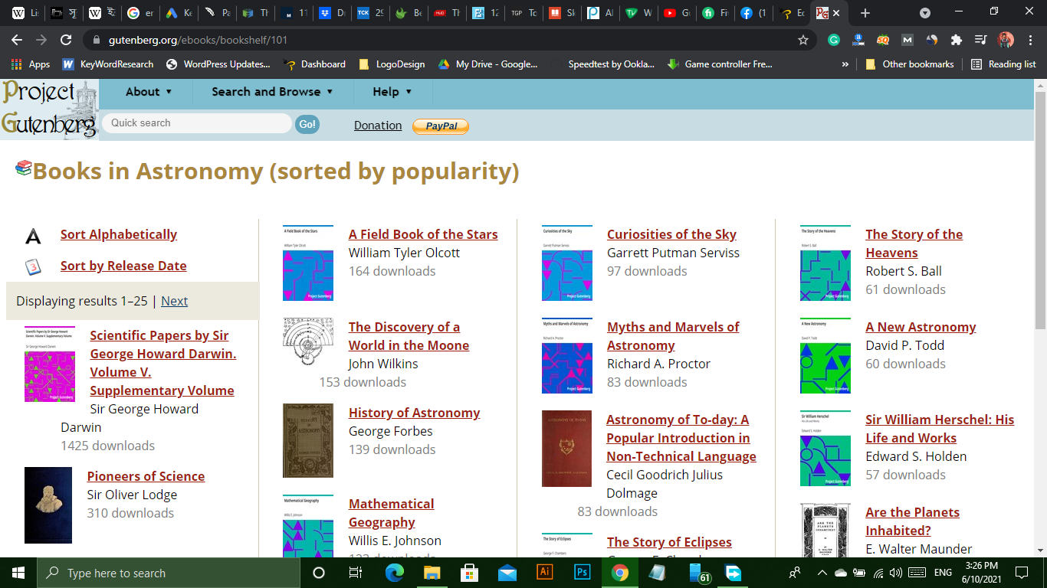Viewport: 1047px width, 588px height.
Task: Click the Sort by Release Date calendar icon
Action: coord(33,266)
